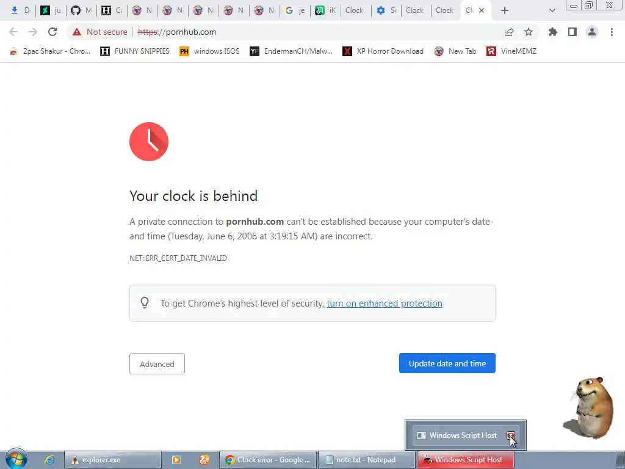Switch to the GitHub tab
625x469 pixels.
[81, 10]
